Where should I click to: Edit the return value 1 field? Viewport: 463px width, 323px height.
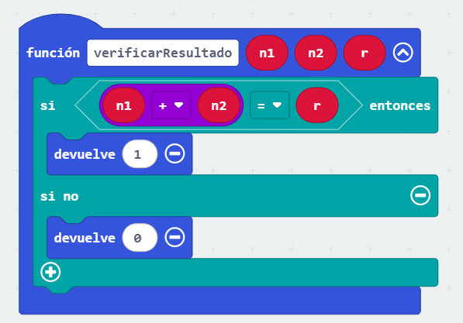140,154
